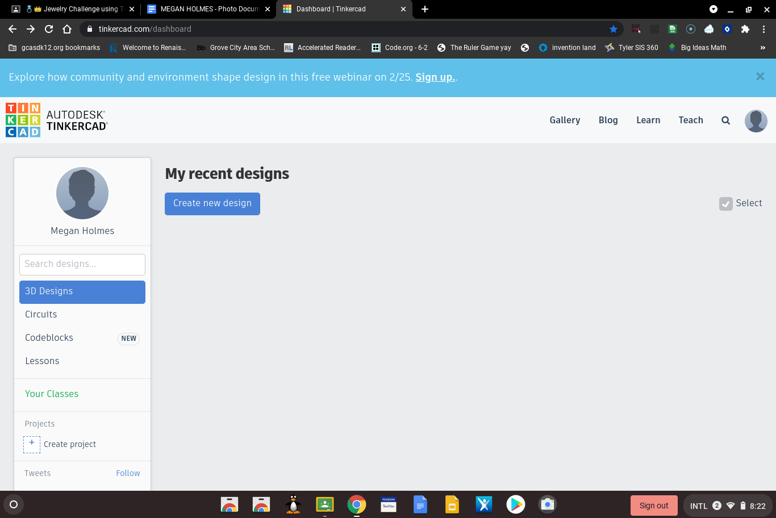
Task: Expand the bookmarks overflow chevron
Action: [762, 48]
